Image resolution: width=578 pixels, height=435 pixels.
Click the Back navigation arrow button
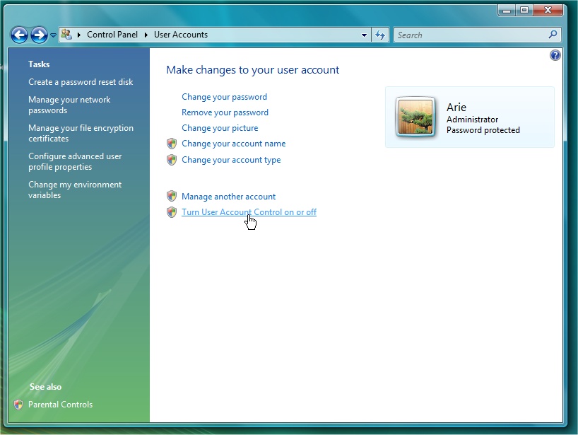point(19,35)
